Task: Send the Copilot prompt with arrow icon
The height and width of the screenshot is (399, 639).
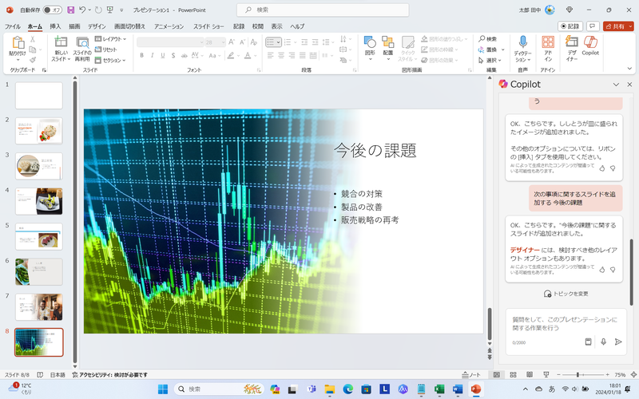Action: [x=618, y=342]
